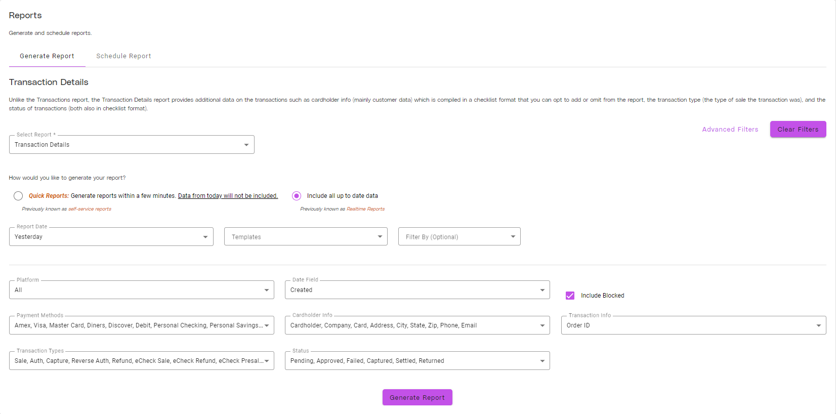The width and height of the screenshot is (836, 414).
Task: Open the Select Report dropdown
Action: [x=132, y=145]
